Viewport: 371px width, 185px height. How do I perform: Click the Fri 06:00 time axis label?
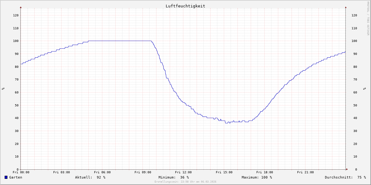point(102,172)
